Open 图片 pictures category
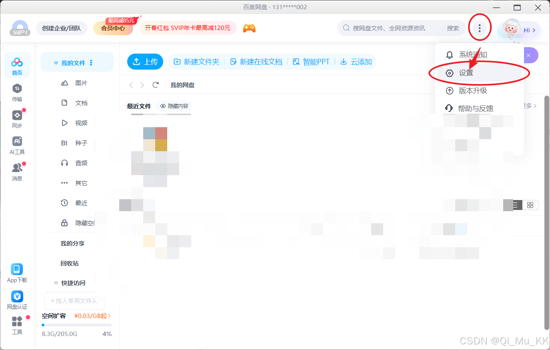550x350 pixels. [74, 83]
